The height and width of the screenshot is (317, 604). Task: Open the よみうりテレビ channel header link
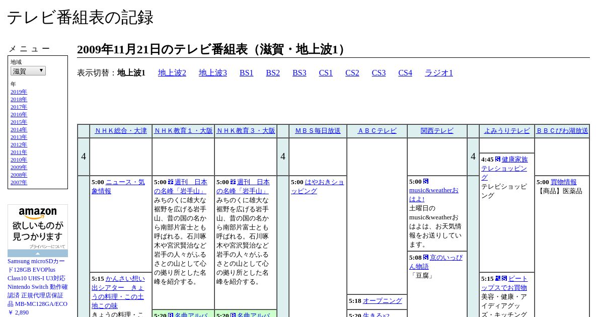(507, 131)
